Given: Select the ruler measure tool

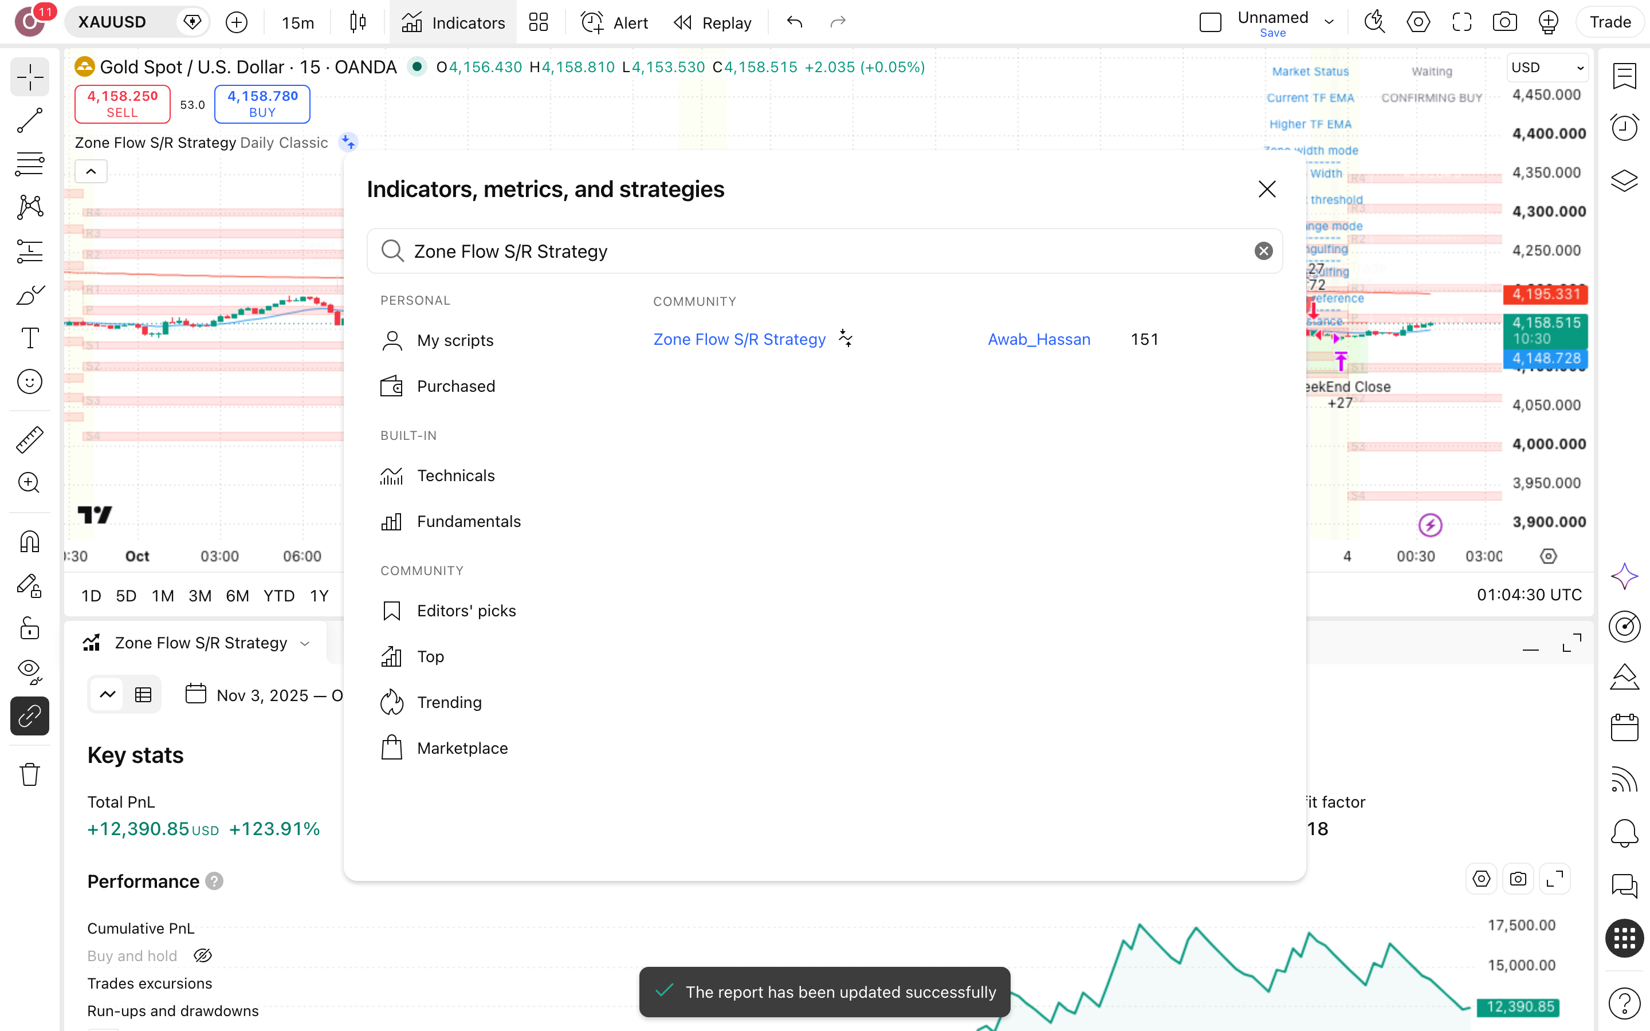Looking at the screenshot, I should (29, 440).
